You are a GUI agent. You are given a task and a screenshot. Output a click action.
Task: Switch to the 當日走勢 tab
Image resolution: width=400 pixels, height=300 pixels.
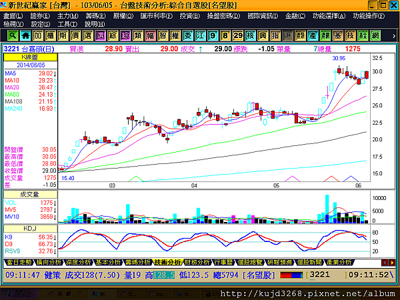19,262
